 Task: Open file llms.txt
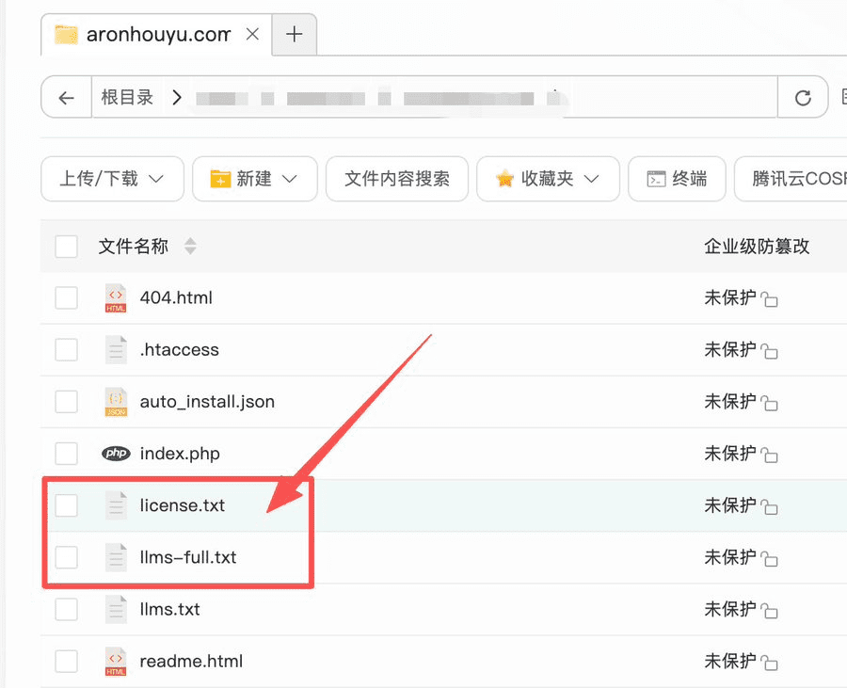[x=169, y=609]
